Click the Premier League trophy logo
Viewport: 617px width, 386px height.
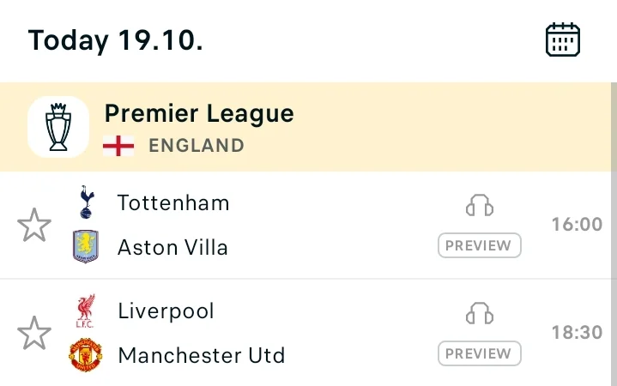pyautogui.click(x=57, y=127)
